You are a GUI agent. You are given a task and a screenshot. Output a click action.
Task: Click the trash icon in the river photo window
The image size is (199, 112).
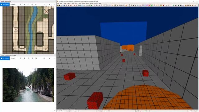click(24, 58)
